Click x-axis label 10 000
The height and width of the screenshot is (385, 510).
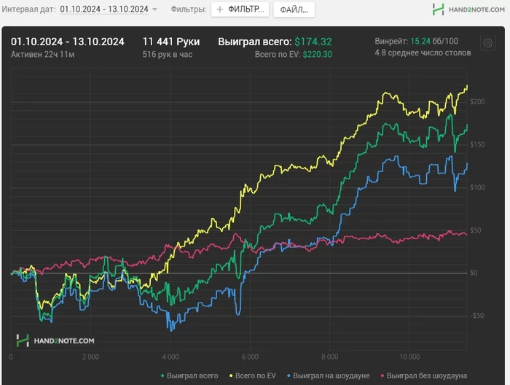coord(409,357)
